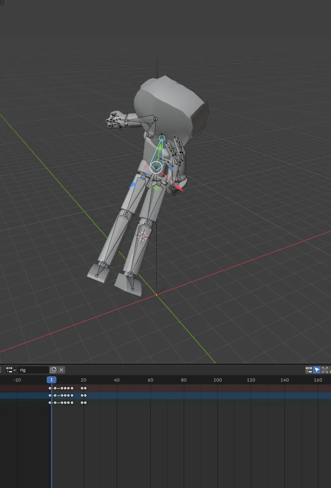Jump to frame 160 on timeline ruler
331x488 pixels.
click(x=318, y=380)
